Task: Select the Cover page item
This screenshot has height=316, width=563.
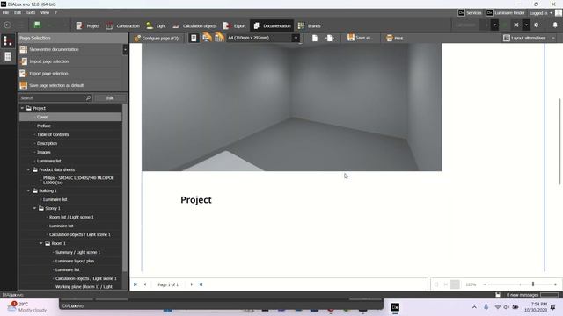Action: [x=42, y=117]
